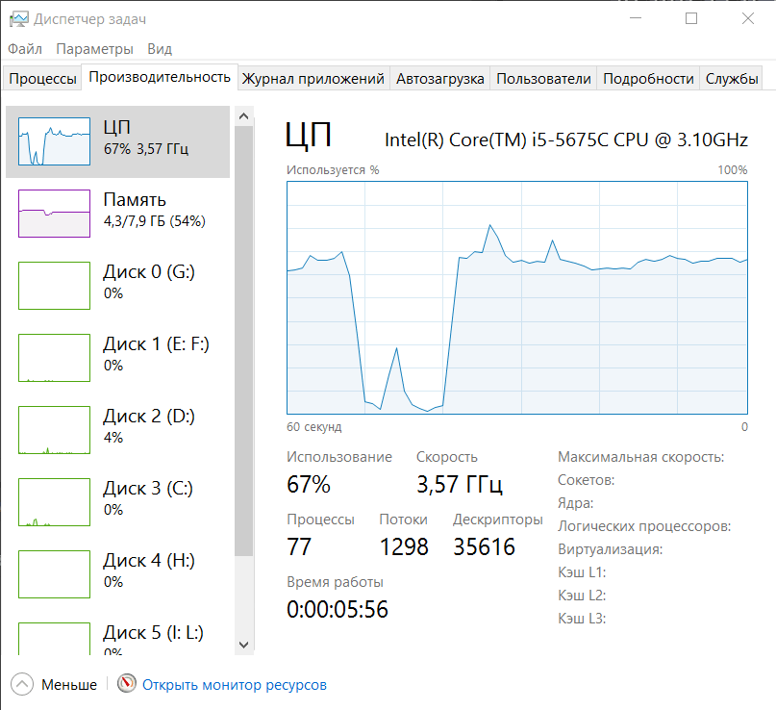Switch to the Процессы tab

[x=42, y=79]
